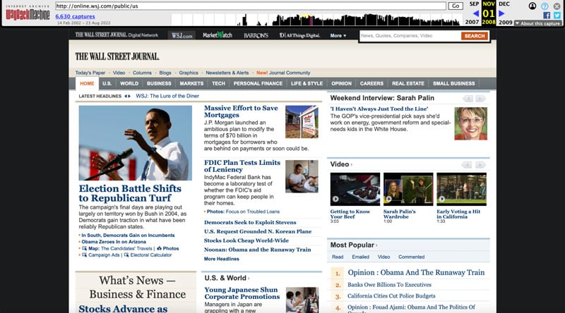
Task: Close the Wayback Machine toolbar
Action: coord(557,6)
